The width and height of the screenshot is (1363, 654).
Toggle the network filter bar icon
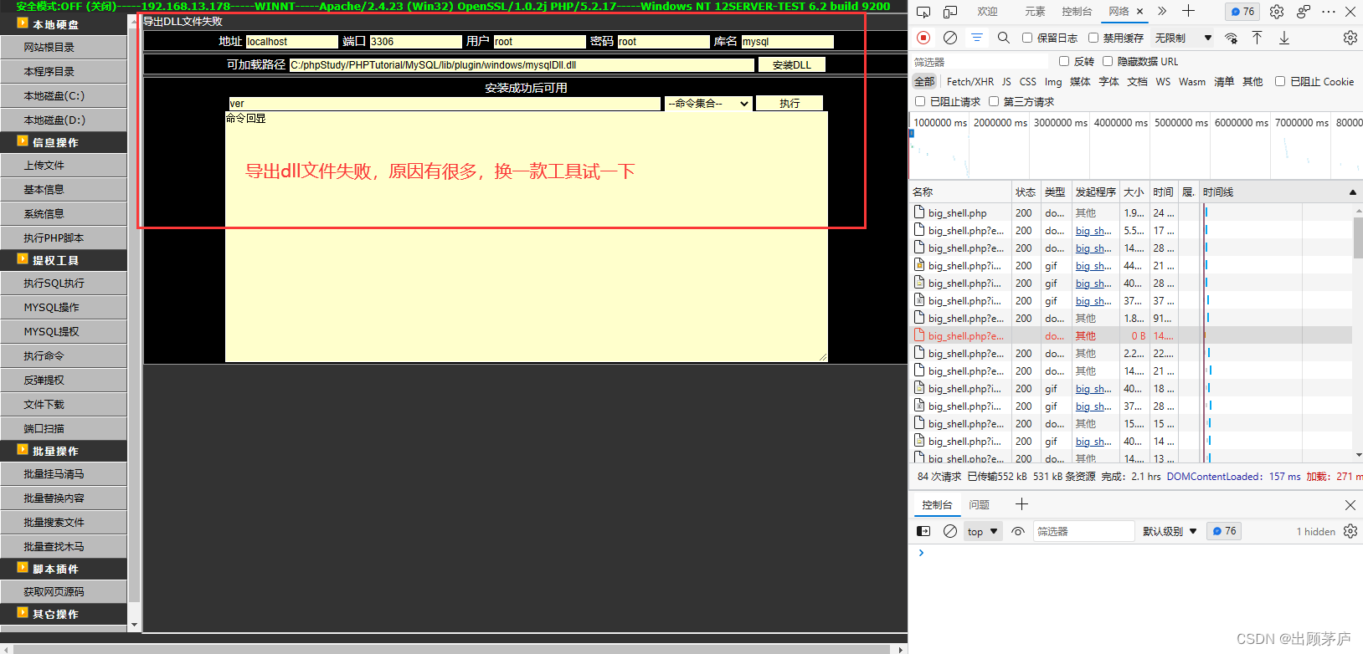tap(977, 38)
